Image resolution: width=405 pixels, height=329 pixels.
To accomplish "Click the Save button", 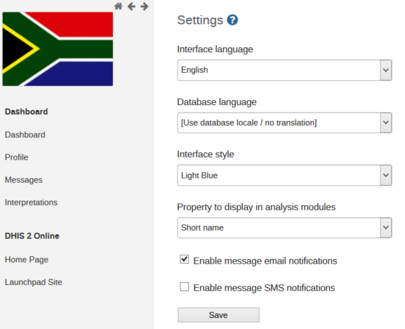I will coord(218,315).
